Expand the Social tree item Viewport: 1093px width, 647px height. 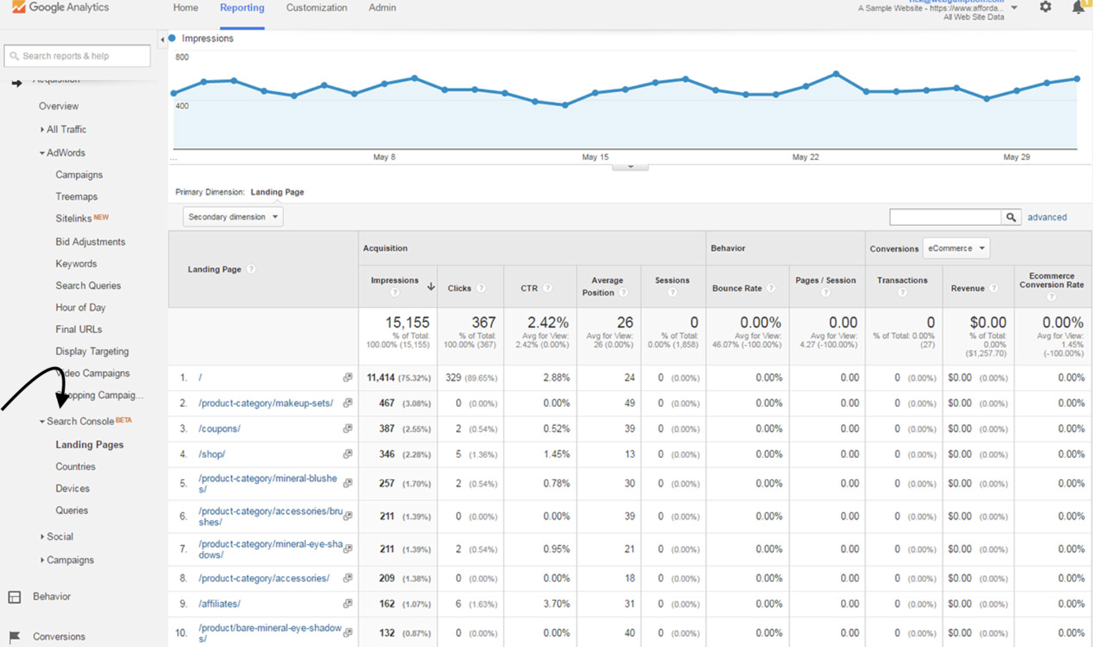tap(42, 537)
